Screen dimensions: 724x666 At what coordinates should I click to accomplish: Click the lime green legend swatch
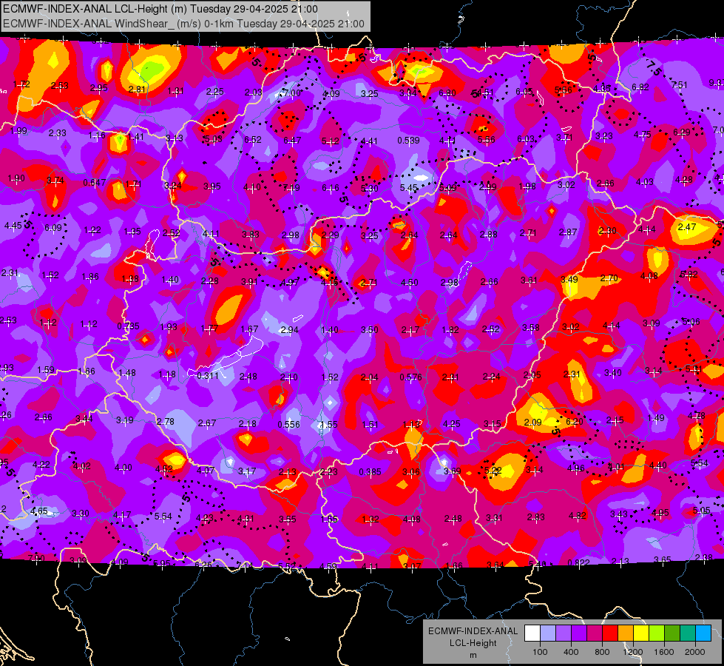pyautogui.click(x=657, y=633)
